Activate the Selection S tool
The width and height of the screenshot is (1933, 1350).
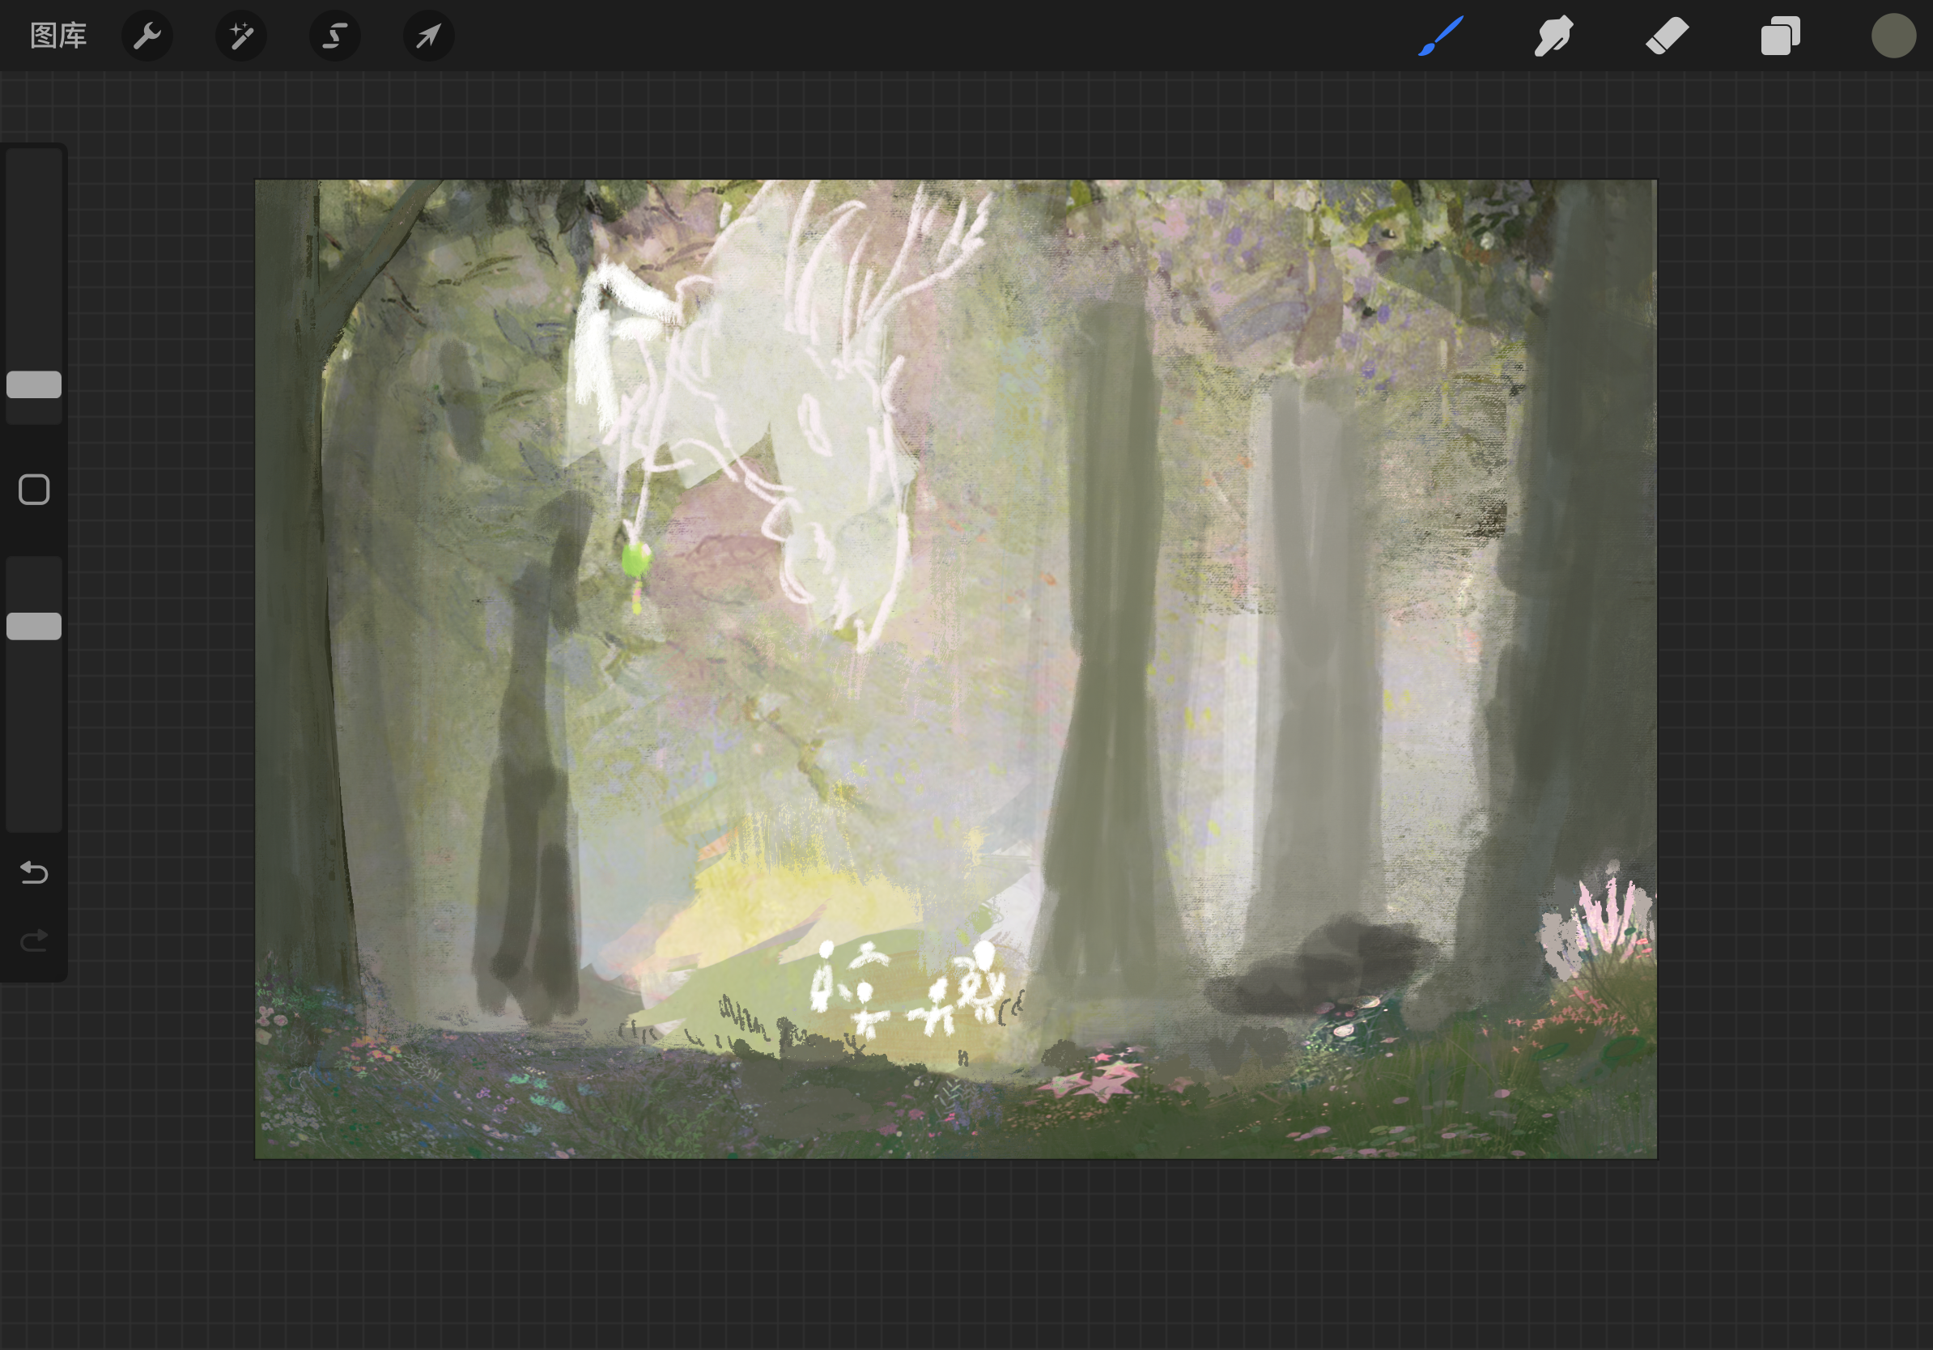tap(335, 36)
